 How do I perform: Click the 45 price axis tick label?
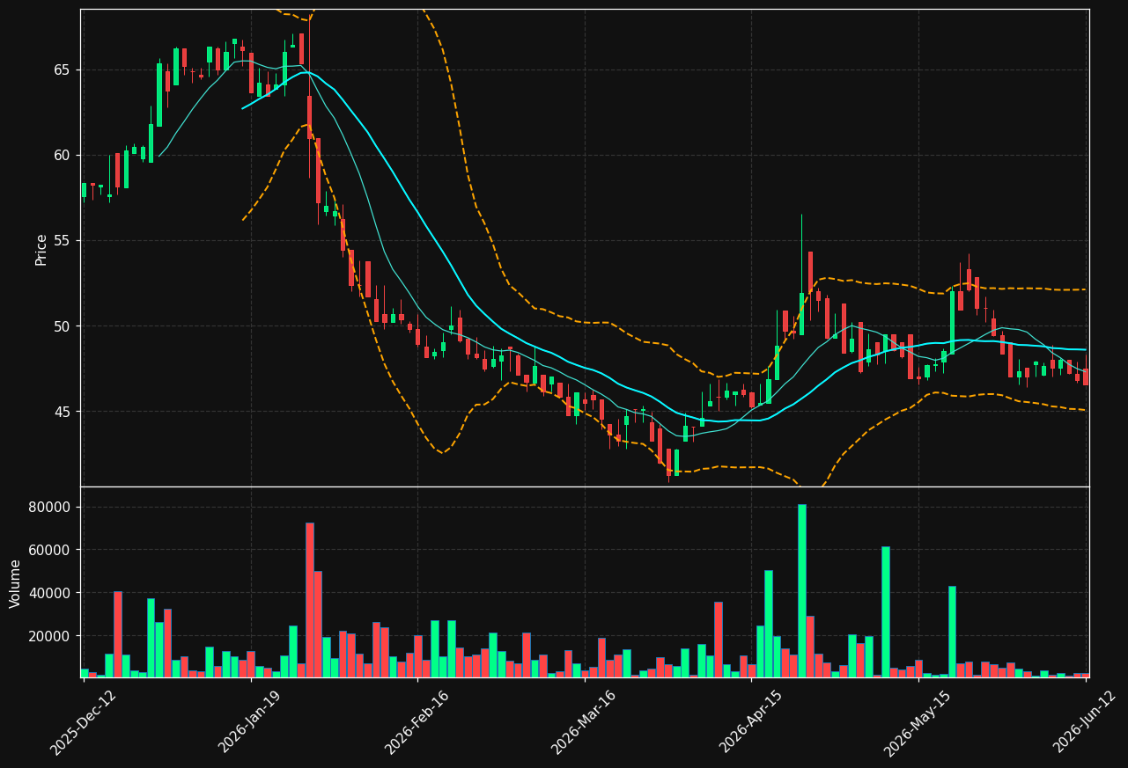62,412
